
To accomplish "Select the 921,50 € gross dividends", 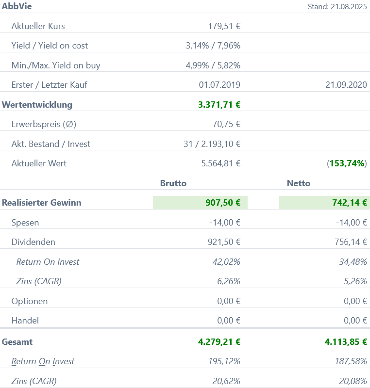I will pos(224,242).
